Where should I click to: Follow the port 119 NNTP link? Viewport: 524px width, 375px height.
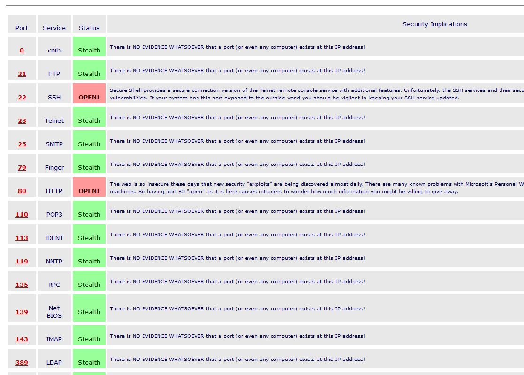(22, 262)
